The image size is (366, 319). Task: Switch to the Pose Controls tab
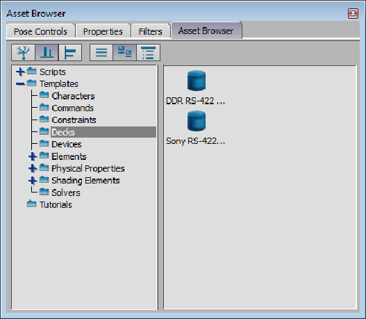pos(40,31)
